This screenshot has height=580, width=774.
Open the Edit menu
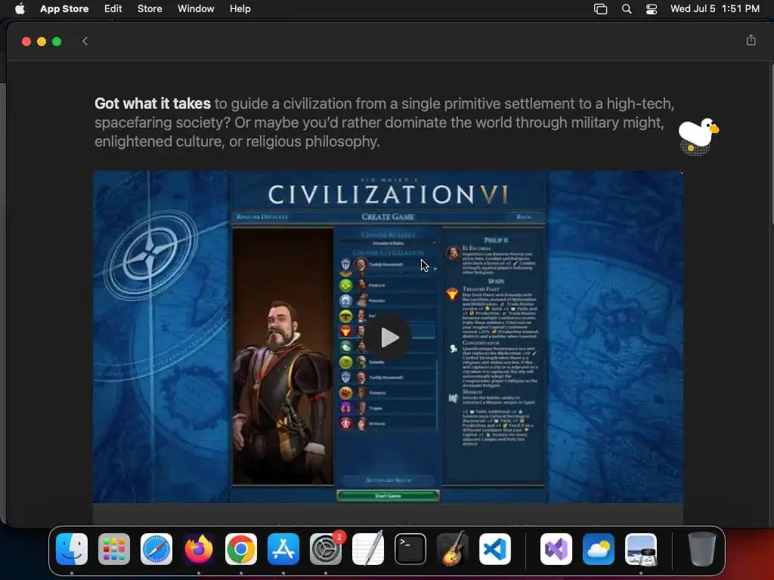[x=113, y=9]
